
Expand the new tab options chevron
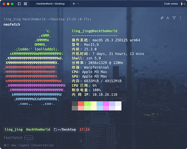[78, 4]
